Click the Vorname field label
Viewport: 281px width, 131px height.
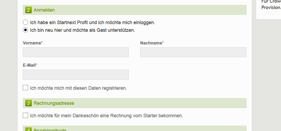(x=32, y=43)
